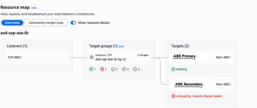Select the ASE Secondary target
The image size is (257, 108).
[x=189, y=84]
